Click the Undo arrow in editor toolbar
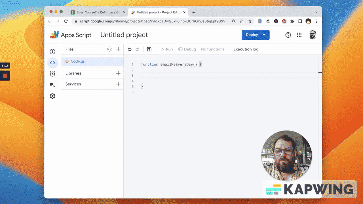The image size is (363, 204). 130,49
